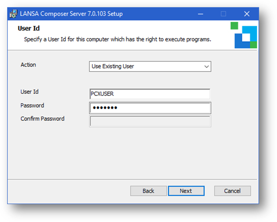Image resolution: width=277 pixels, height=222 pixels.
Task: Click the User Id field containing PCXUSER
Action: tap(150, 94)
